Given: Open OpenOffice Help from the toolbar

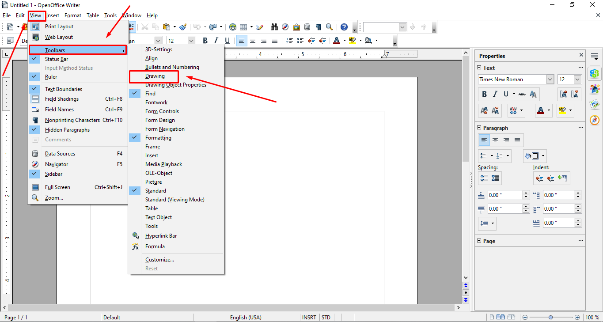Looking at the screenshot, I should [344, 27].
